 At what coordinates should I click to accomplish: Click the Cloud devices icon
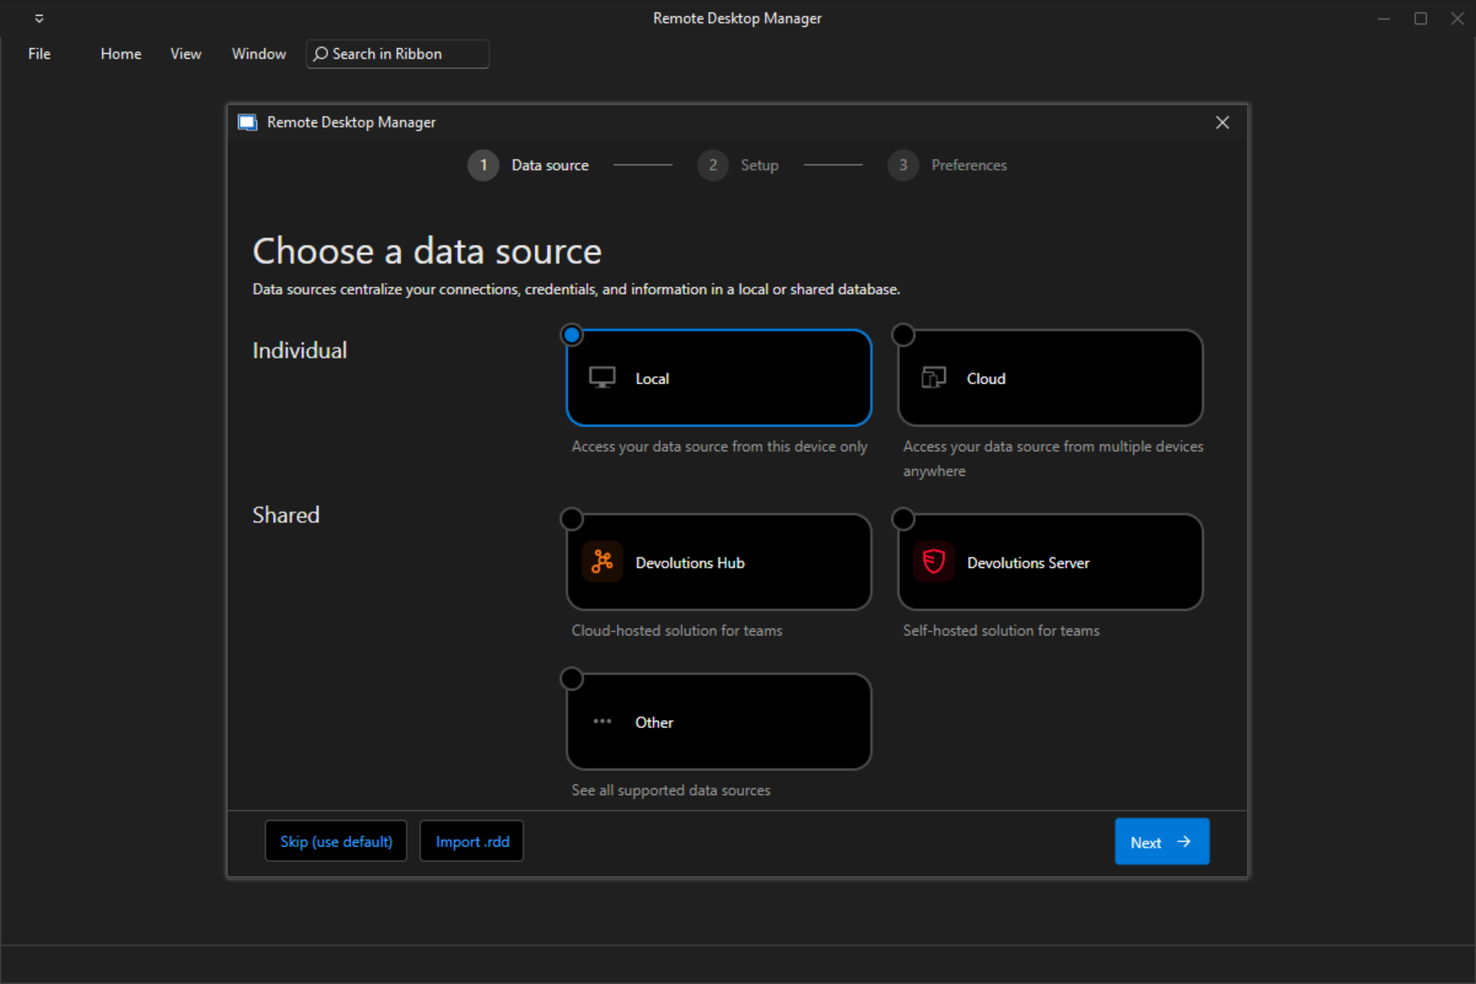[933, 377]
